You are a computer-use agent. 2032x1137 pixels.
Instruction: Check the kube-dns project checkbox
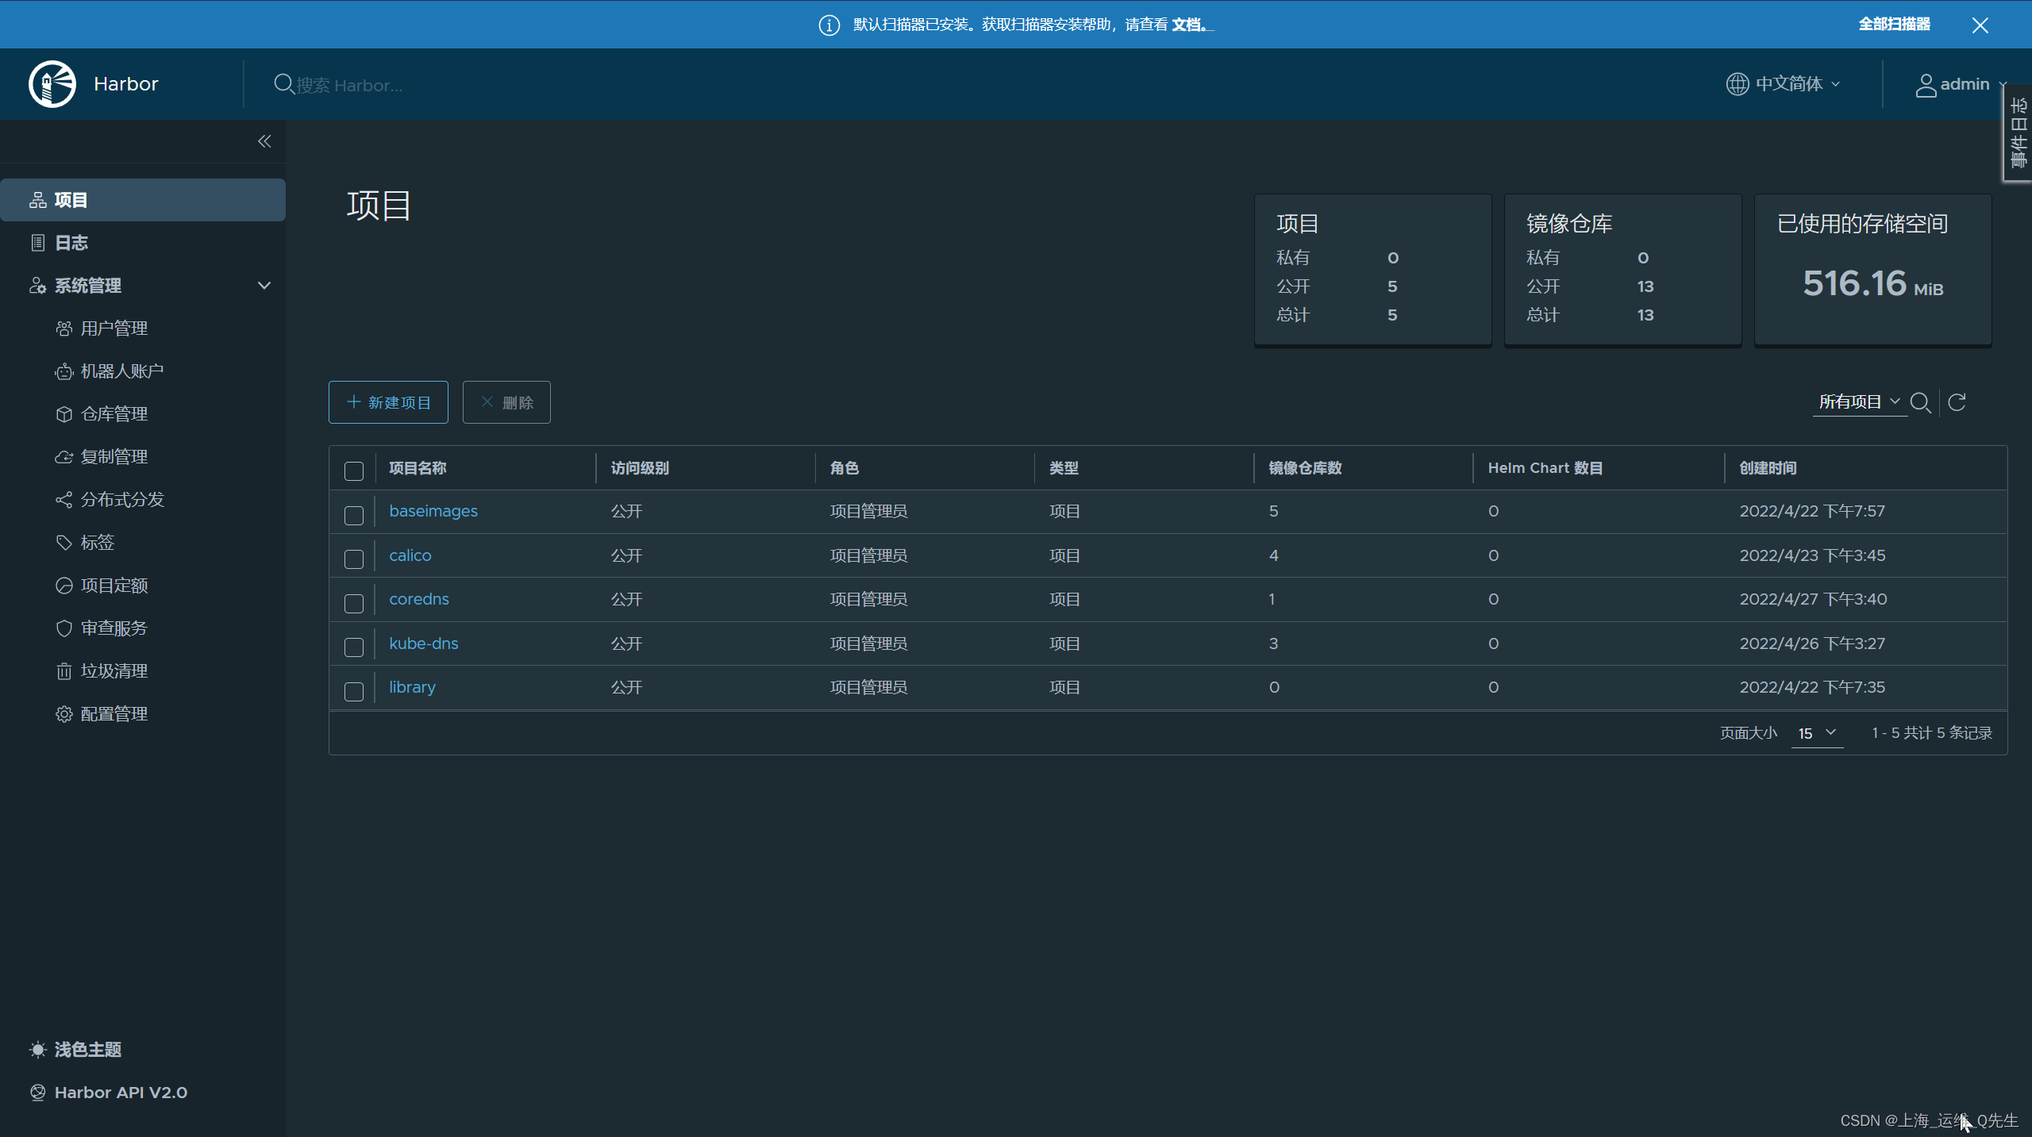click(x=354, y=647)
